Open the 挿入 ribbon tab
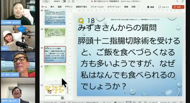190x103 pixels. click(52, 7)
